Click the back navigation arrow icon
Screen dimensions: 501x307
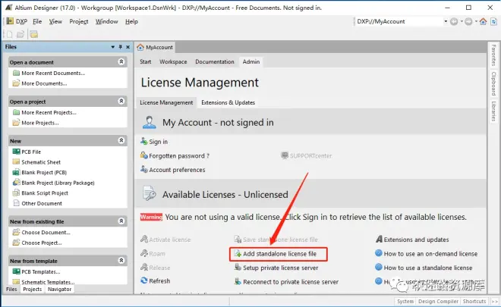454,21
